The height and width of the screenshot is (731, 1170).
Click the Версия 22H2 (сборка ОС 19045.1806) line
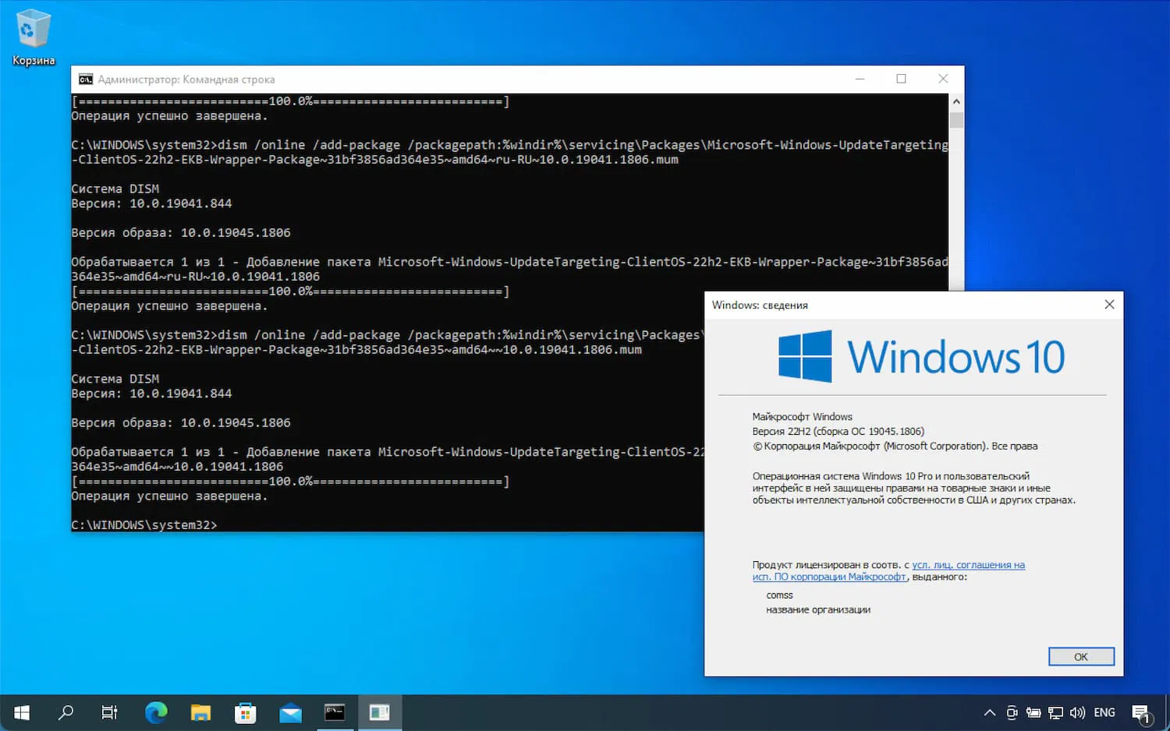coord(838,432)
